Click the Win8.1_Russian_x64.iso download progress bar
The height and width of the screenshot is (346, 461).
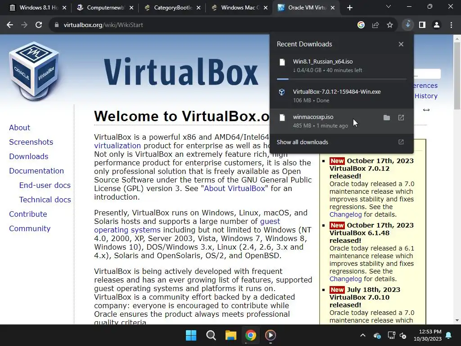(x=342, y=79)
